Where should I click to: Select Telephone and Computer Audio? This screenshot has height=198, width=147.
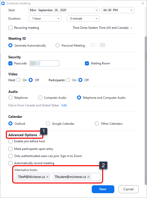point(79,98)
